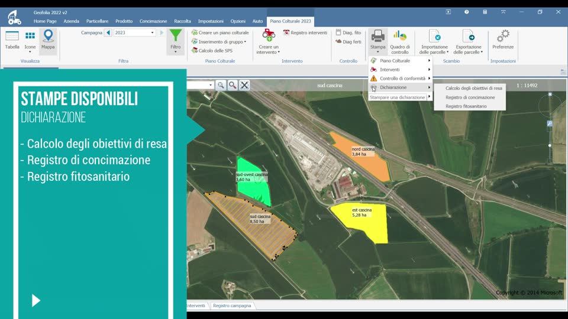This screenshot has height=319, width=568.
Task: Open Preferenze gears settings
Action: tap(503, 40)
